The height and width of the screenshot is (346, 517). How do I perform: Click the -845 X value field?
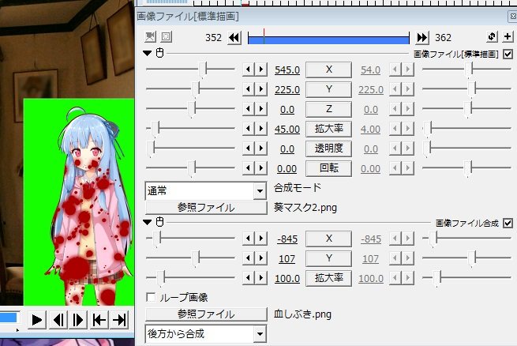[287, 239]
